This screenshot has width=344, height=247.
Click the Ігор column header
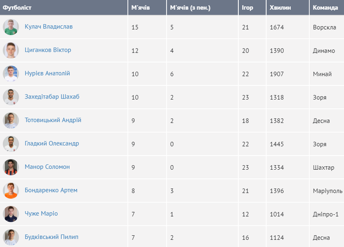click(247, 8)
